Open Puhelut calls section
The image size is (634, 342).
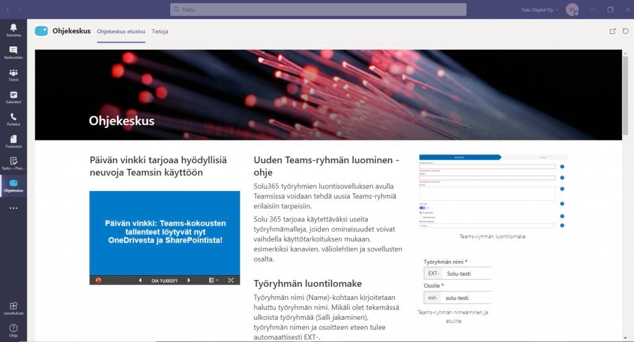[x=13, y=119]
